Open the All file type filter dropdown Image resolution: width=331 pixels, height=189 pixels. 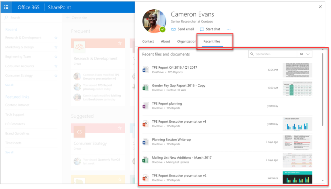[x=304, y=54]
